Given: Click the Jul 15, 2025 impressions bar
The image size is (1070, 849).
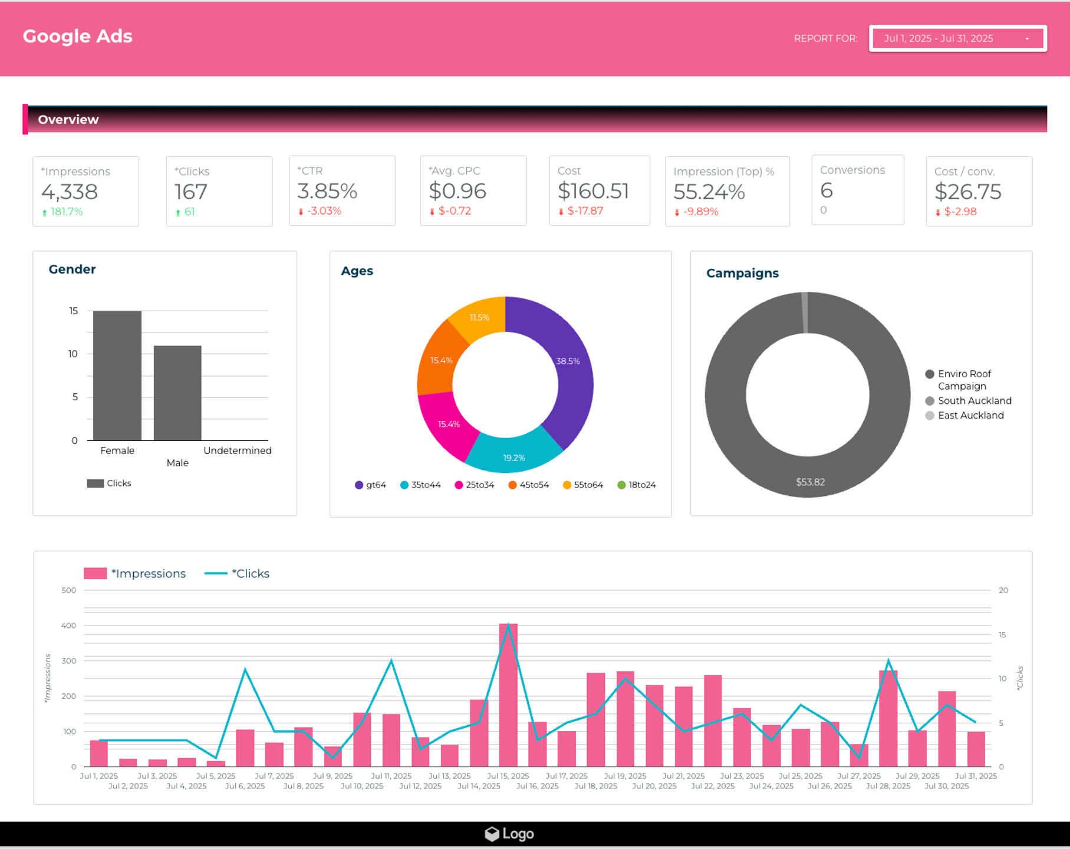Looking at the screenshot, I should point(508,695).
